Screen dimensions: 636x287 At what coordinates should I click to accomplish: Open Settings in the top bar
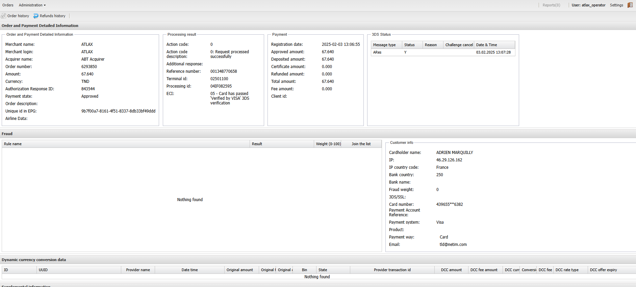(x=616, y=5)
